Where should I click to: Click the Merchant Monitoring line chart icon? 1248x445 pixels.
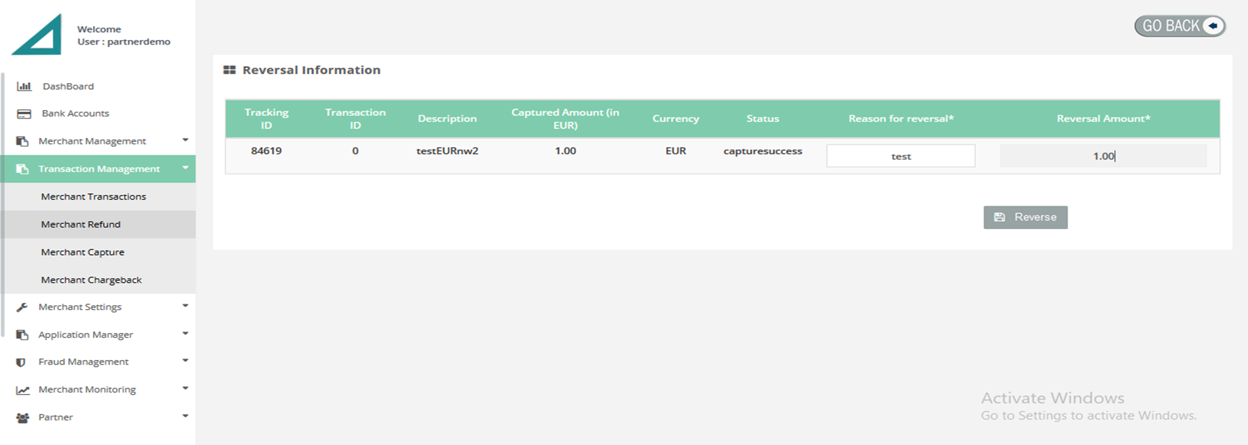[x=23, y=390]
